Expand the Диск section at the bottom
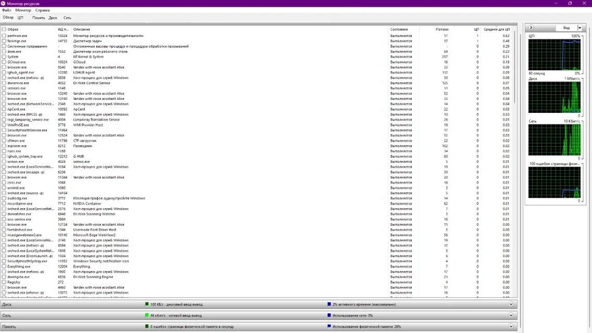 (x=510, y=304)
